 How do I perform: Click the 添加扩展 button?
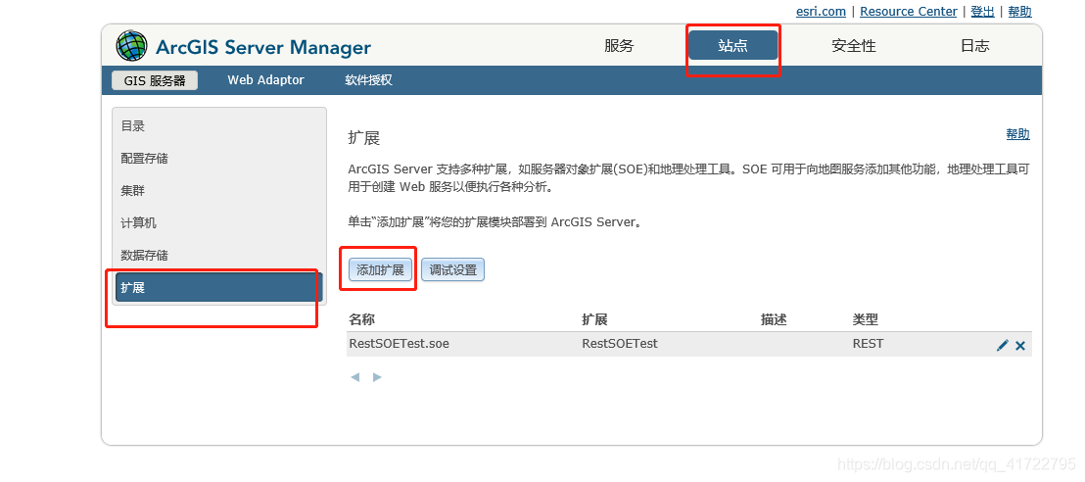point(380,270)
